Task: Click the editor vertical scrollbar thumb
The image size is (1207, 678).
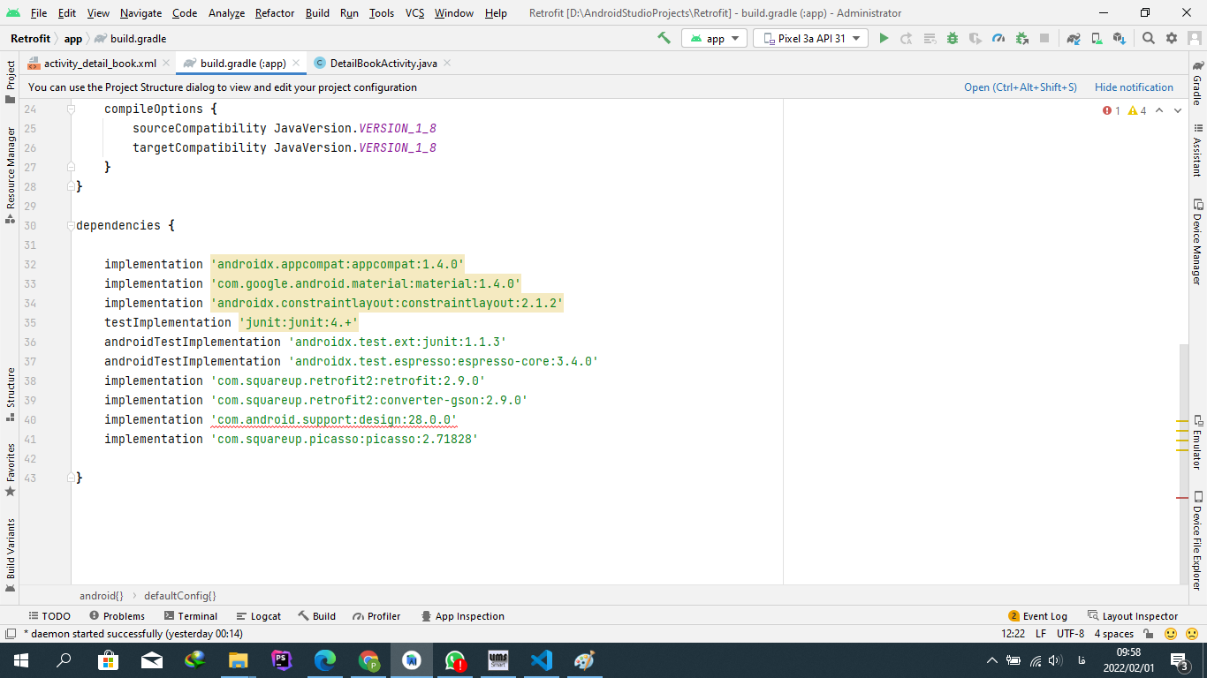Action: point(1184,463)
